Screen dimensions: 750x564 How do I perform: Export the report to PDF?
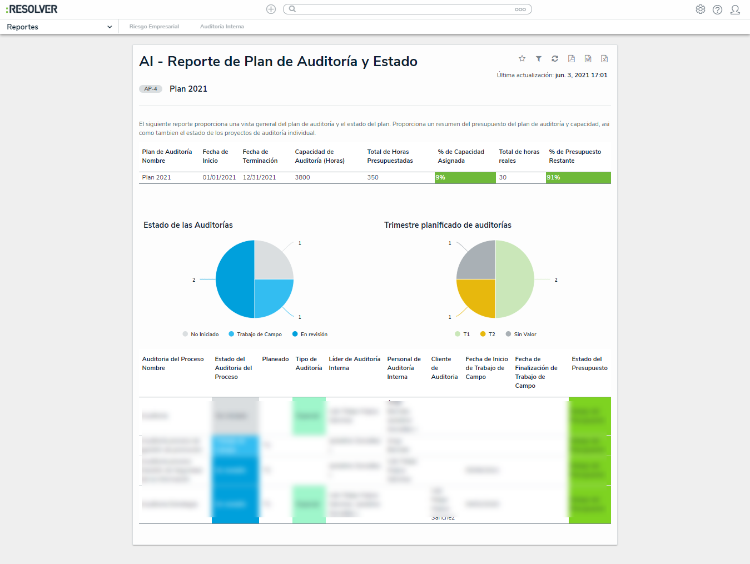pyautogui.click(x=572, y=58)
